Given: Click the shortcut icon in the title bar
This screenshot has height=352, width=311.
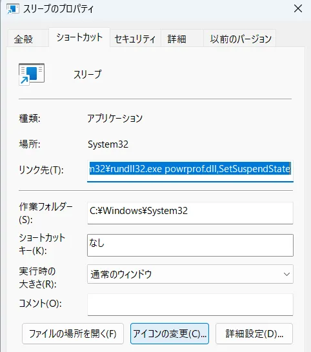Looking at the screenshot, I should 13,9.
